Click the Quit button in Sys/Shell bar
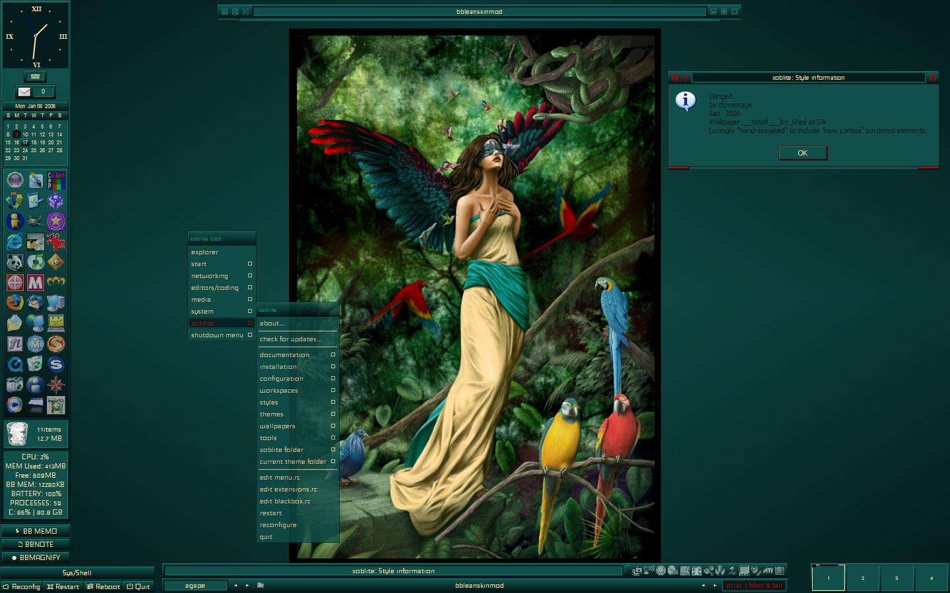Image resolution: width=950 pixels, height=593 pixels. point(139,586)
